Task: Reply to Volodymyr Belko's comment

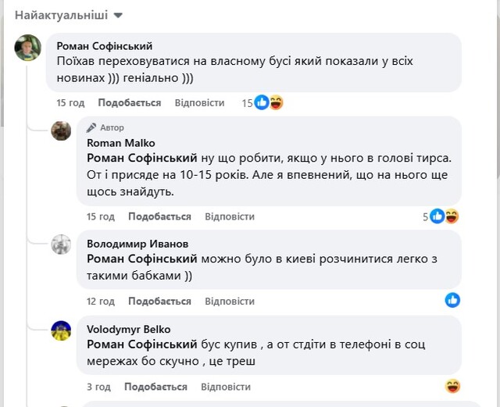Action: point(226,387)
